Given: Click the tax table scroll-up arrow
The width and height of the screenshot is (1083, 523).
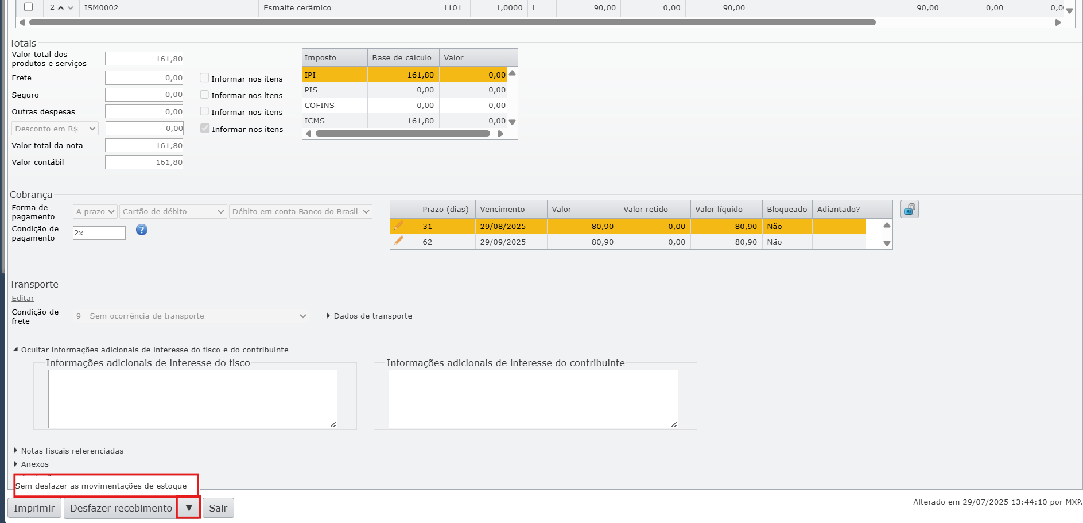Looking at the screenshot, I should coord(513,73).
